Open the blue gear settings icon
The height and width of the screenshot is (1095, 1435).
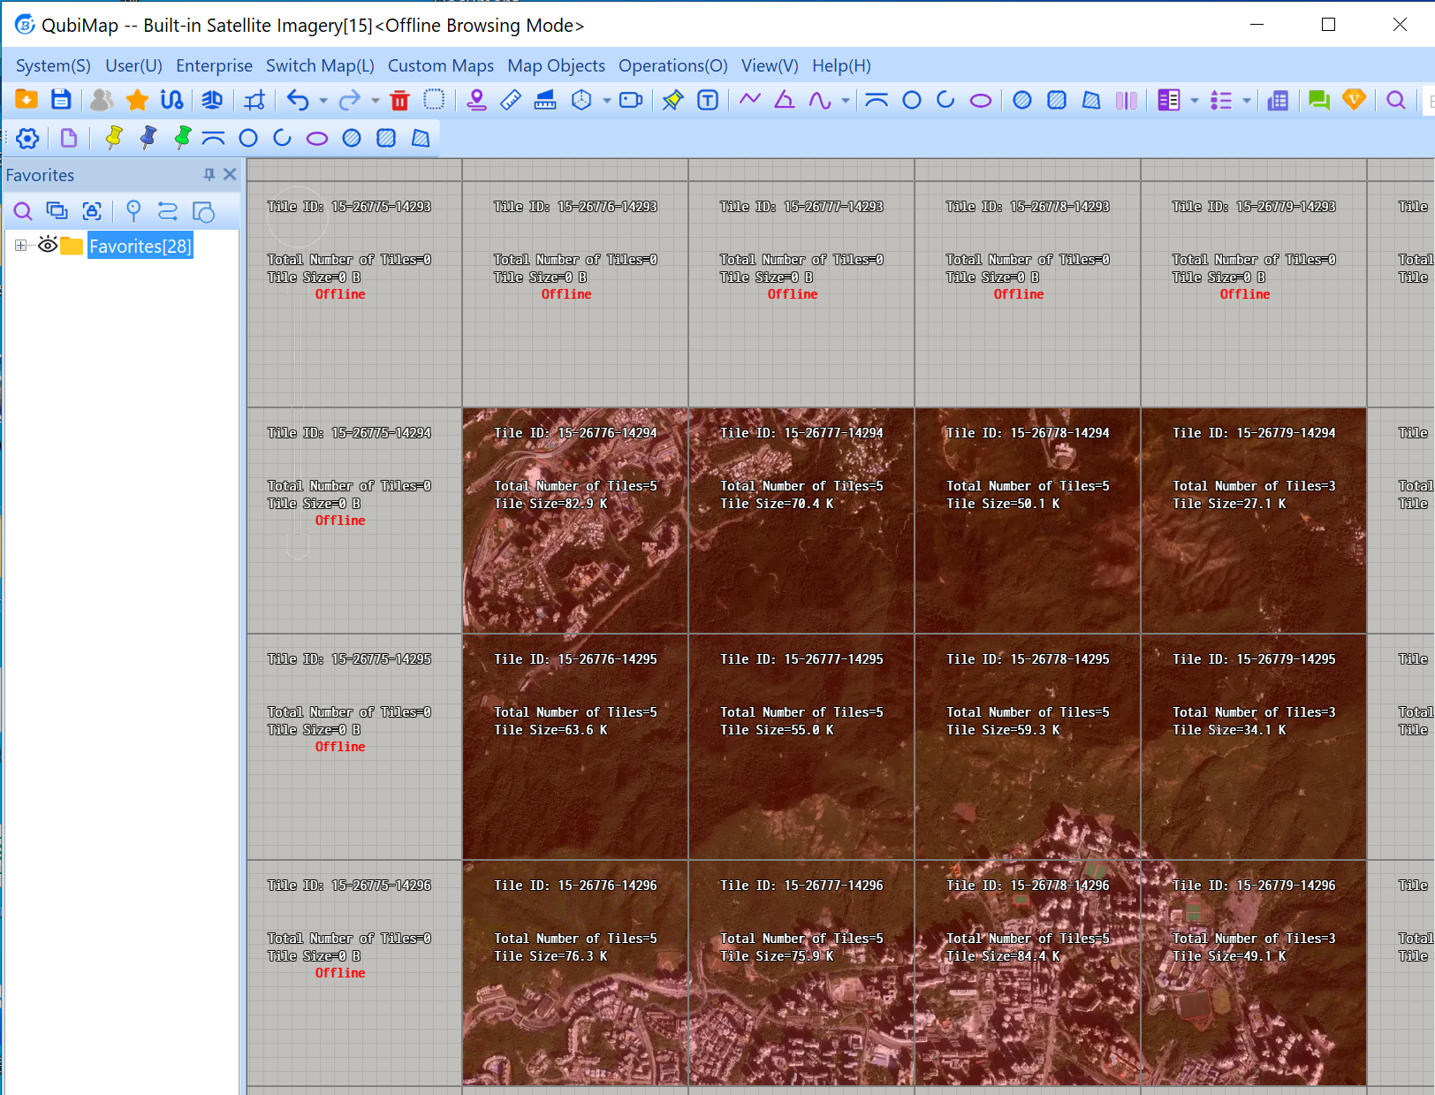[x=27, y=138]
